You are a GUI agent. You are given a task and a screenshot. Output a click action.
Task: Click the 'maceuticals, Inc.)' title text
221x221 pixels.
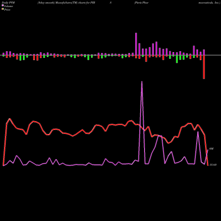pos(209,3)
